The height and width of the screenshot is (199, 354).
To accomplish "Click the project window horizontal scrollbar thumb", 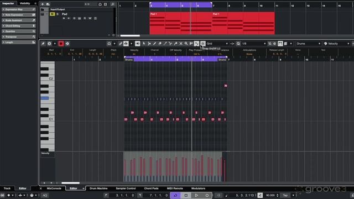I will point(130,35).
